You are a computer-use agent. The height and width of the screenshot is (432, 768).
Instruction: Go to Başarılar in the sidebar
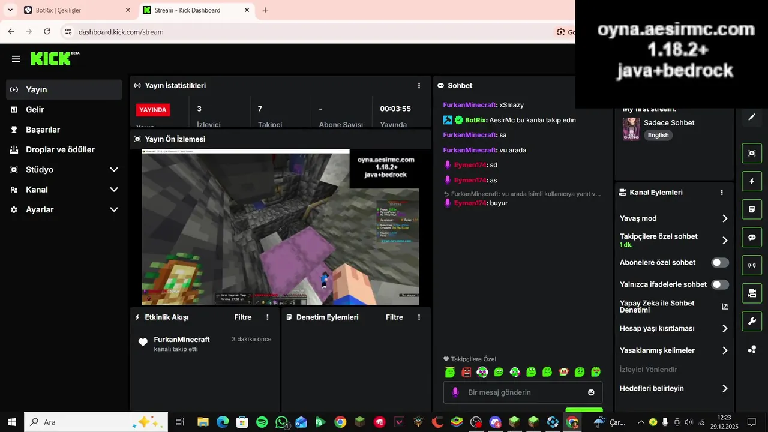64,130
